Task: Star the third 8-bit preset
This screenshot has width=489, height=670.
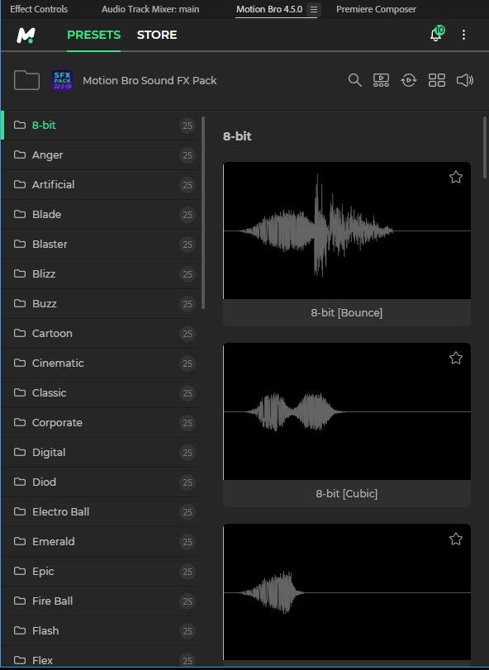Action: coord(456,539)
